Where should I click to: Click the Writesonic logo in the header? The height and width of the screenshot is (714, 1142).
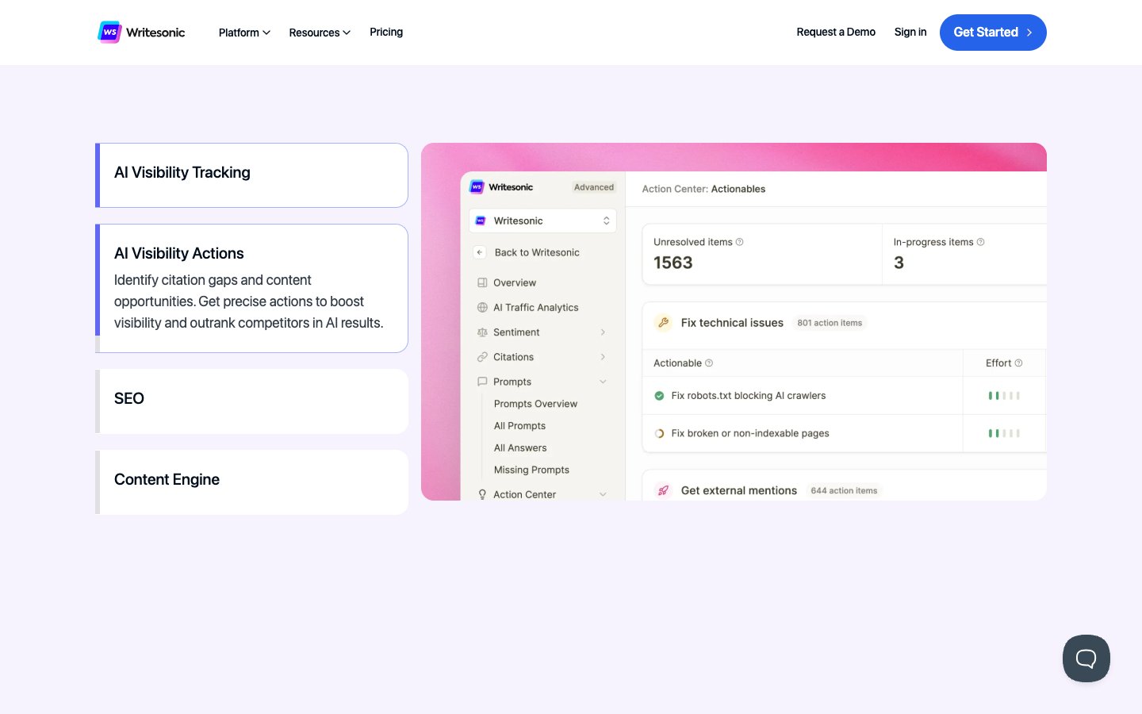click(141, 33)
